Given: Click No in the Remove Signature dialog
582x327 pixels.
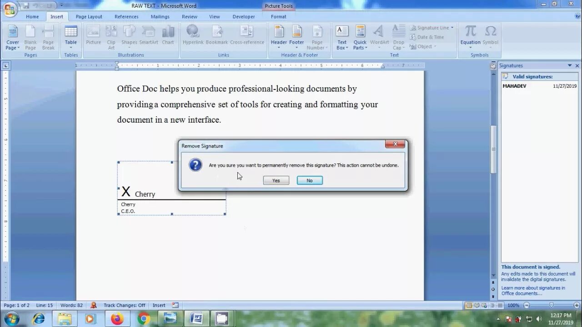Looking at the screenshot, I should [310, 180].
